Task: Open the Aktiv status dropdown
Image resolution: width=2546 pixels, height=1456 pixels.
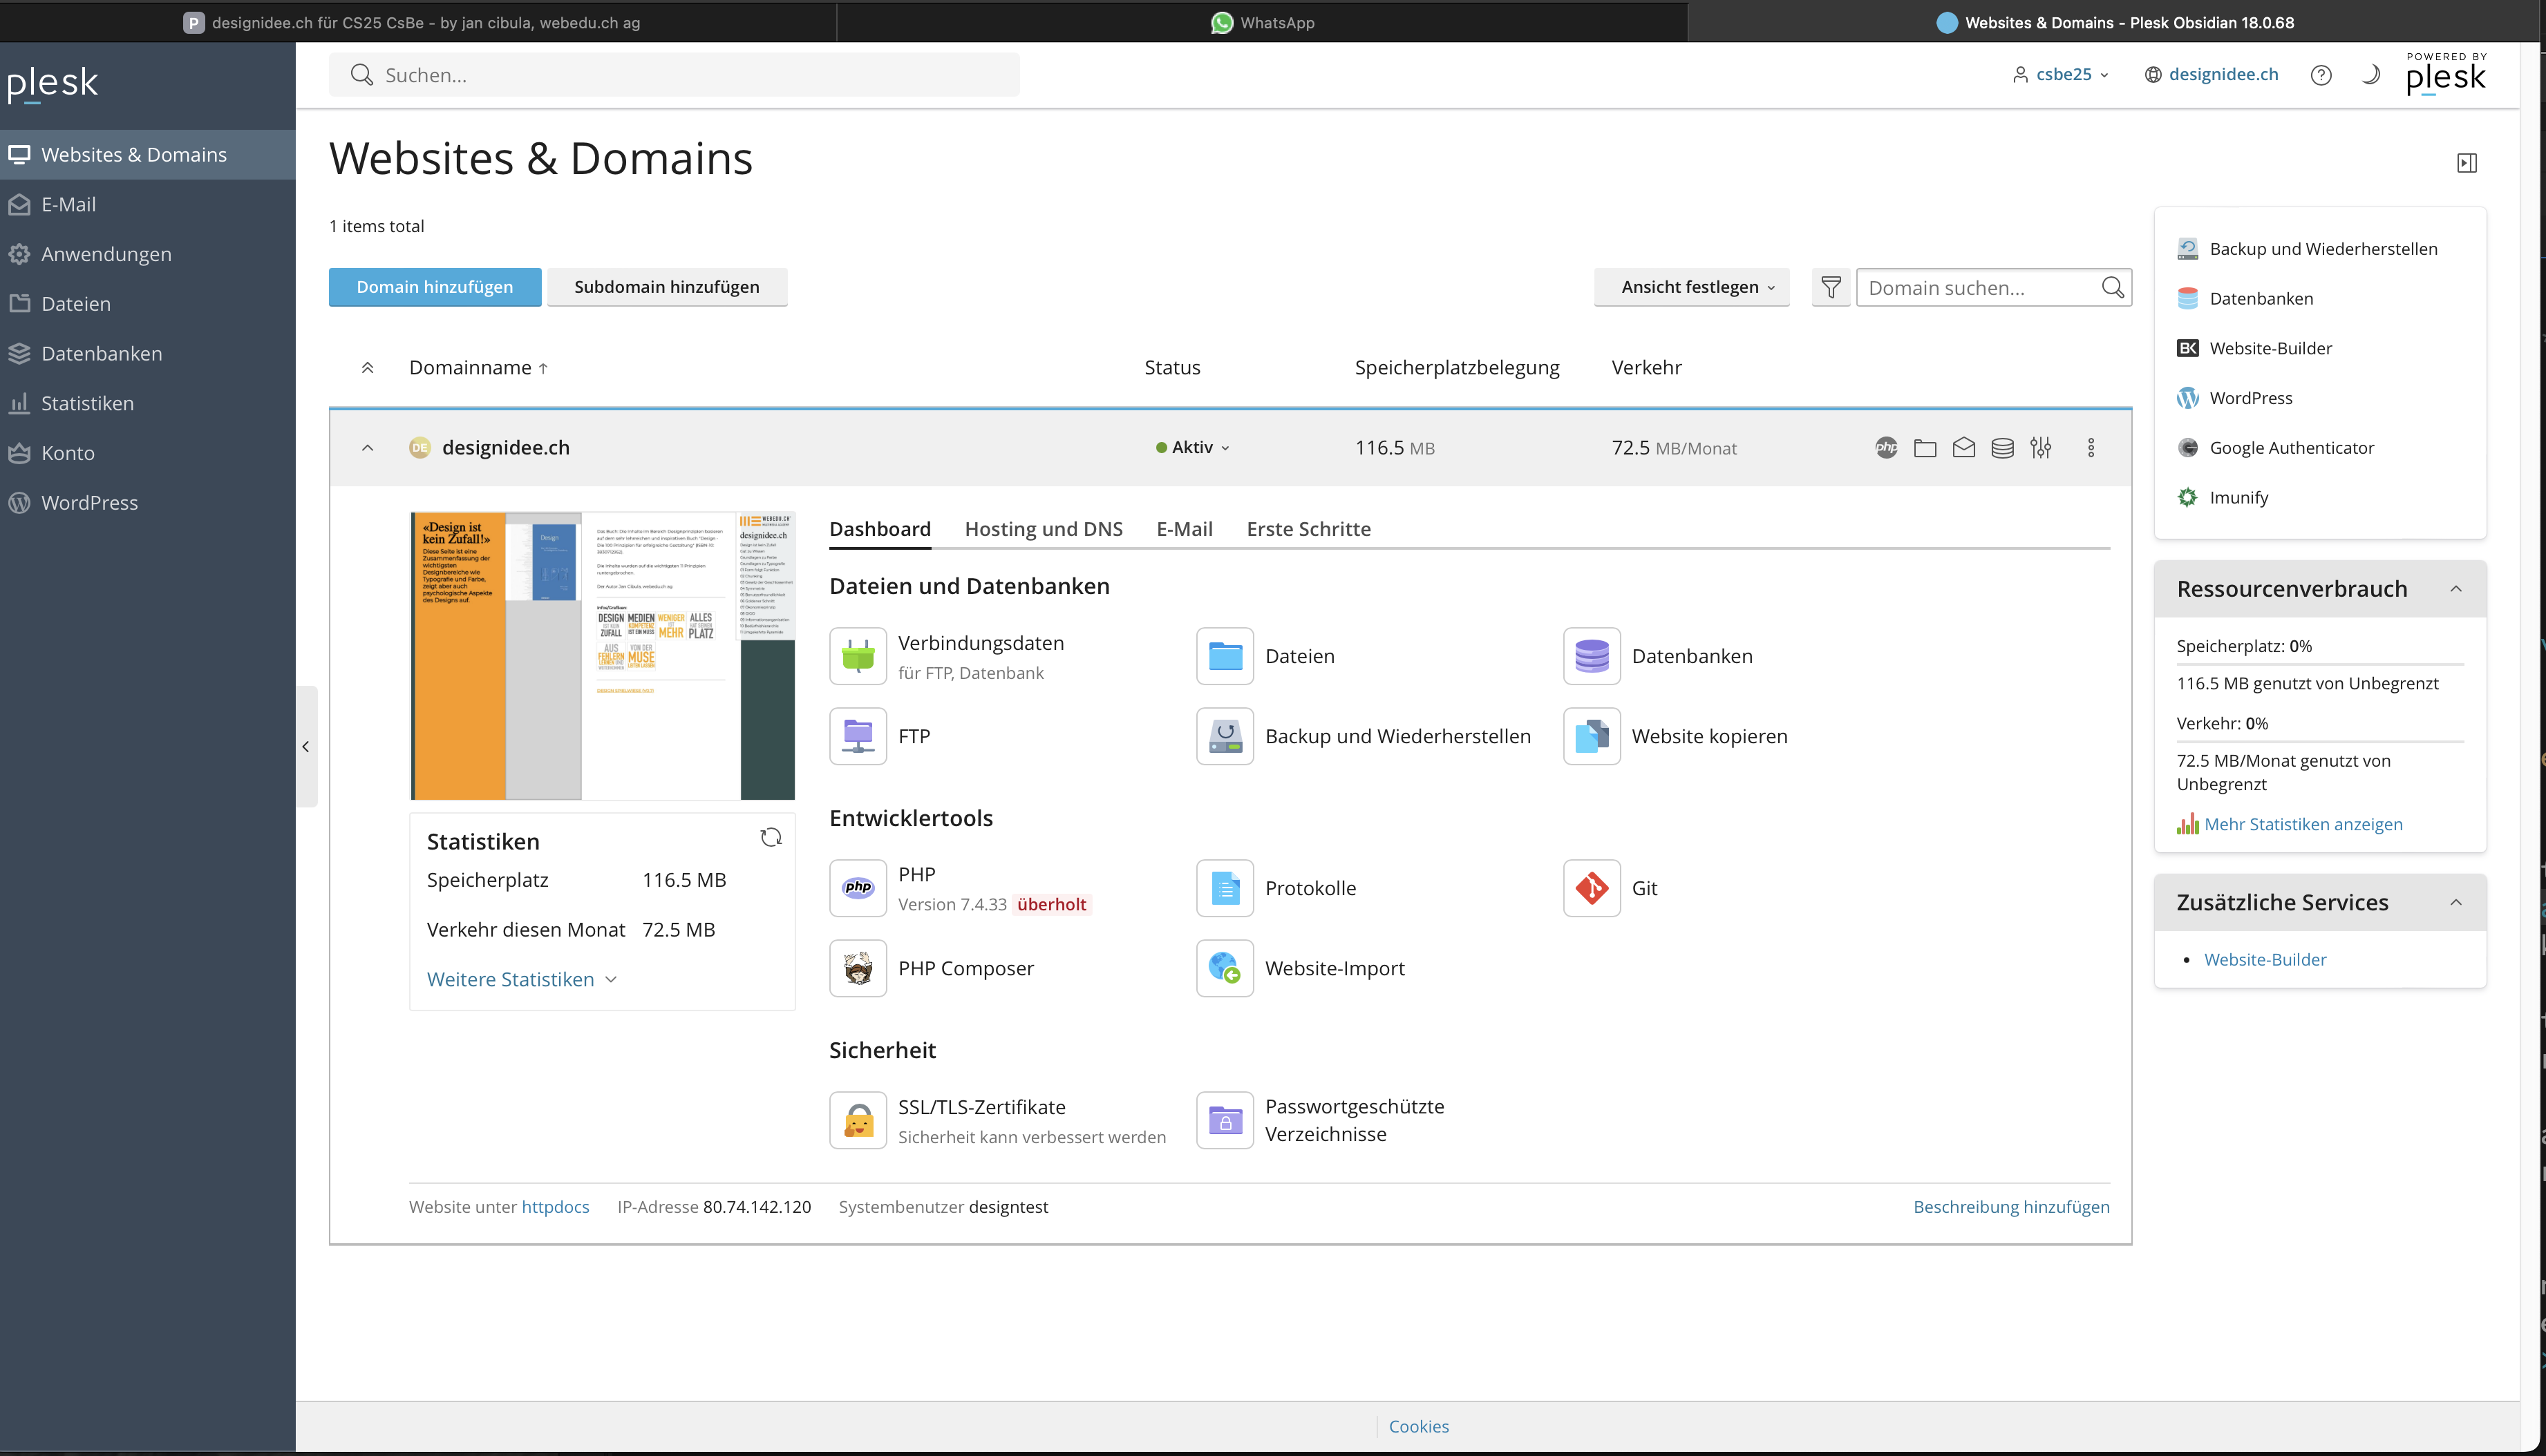Action: (x=1192, y=448)
